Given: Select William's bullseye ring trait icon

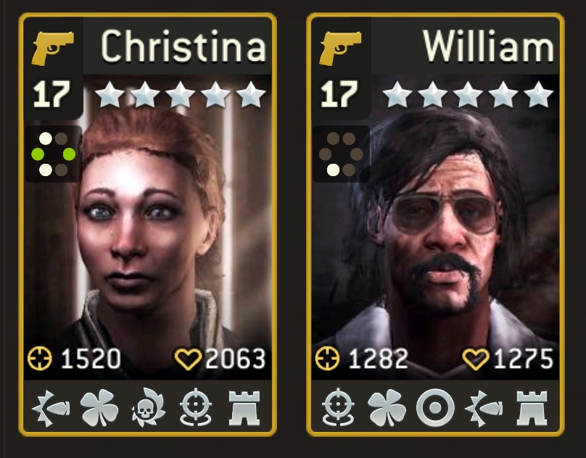Looking at the screenshot, I should (x=435, y=407).
